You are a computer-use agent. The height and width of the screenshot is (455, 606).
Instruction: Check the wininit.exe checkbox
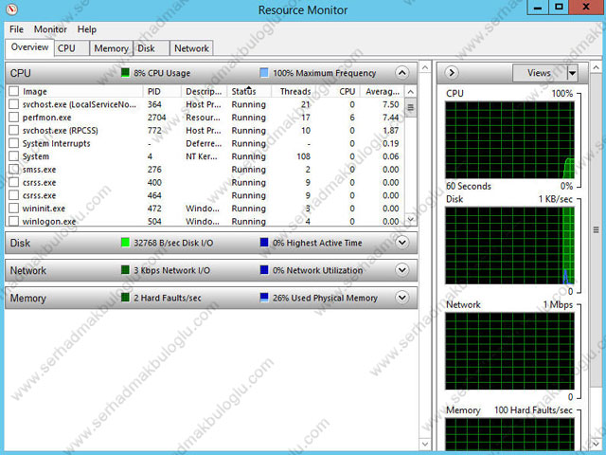(13, 209)
